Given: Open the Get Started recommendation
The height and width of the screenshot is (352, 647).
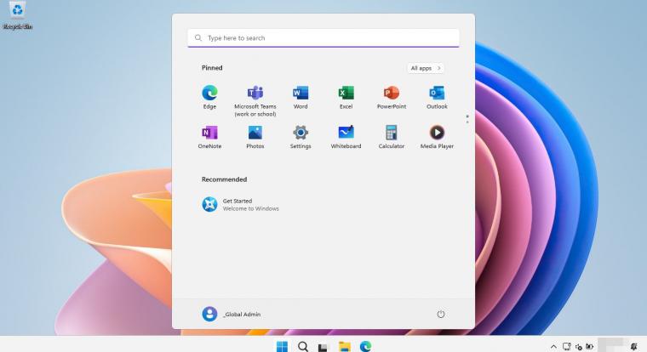Looking at the screenshot, I should point(240,204).
